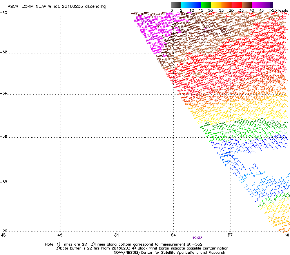Click the purple 19:03 swath time
Viewport: 290px width, 255px height.
tap(197, 238)
